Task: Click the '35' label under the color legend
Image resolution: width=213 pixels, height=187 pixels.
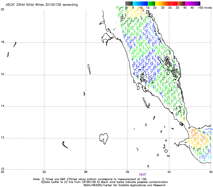Action: click(x=177, y=8)
